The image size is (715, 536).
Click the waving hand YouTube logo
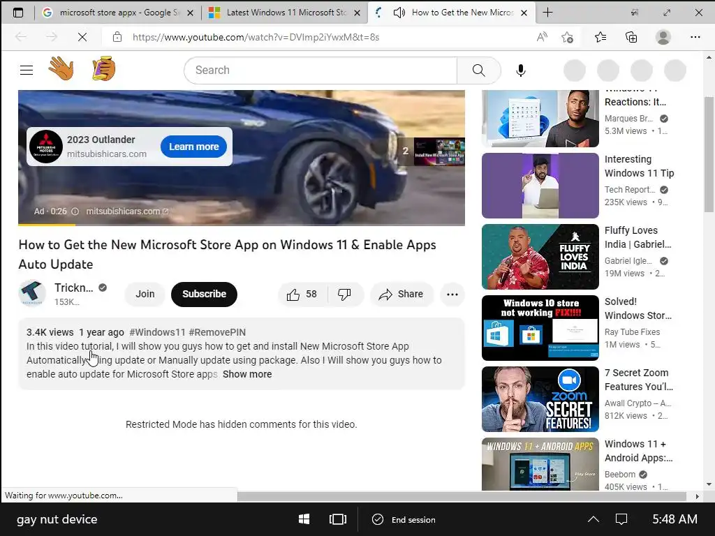[61, 69]
